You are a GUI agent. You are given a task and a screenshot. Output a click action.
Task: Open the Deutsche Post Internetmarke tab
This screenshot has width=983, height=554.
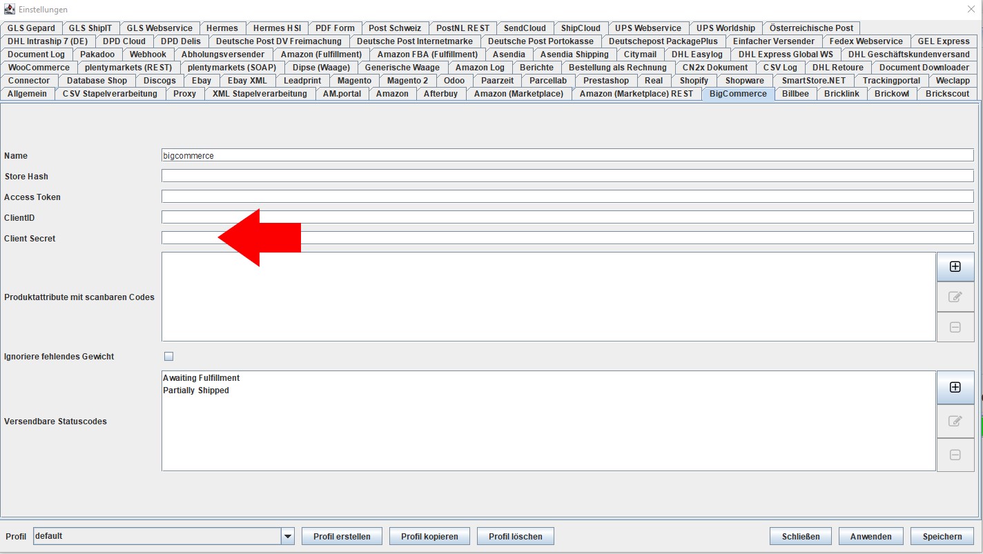point(415,41)
